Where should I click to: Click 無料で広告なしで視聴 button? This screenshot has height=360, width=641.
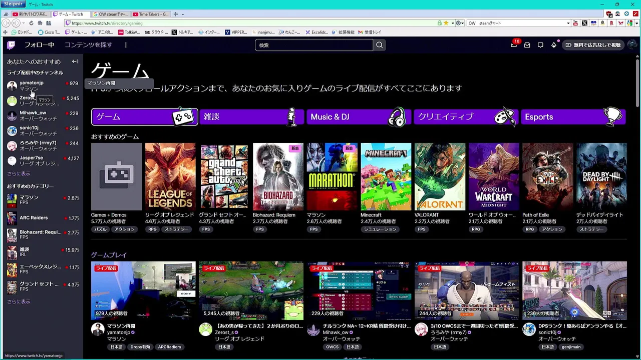(x=593, y=45)
